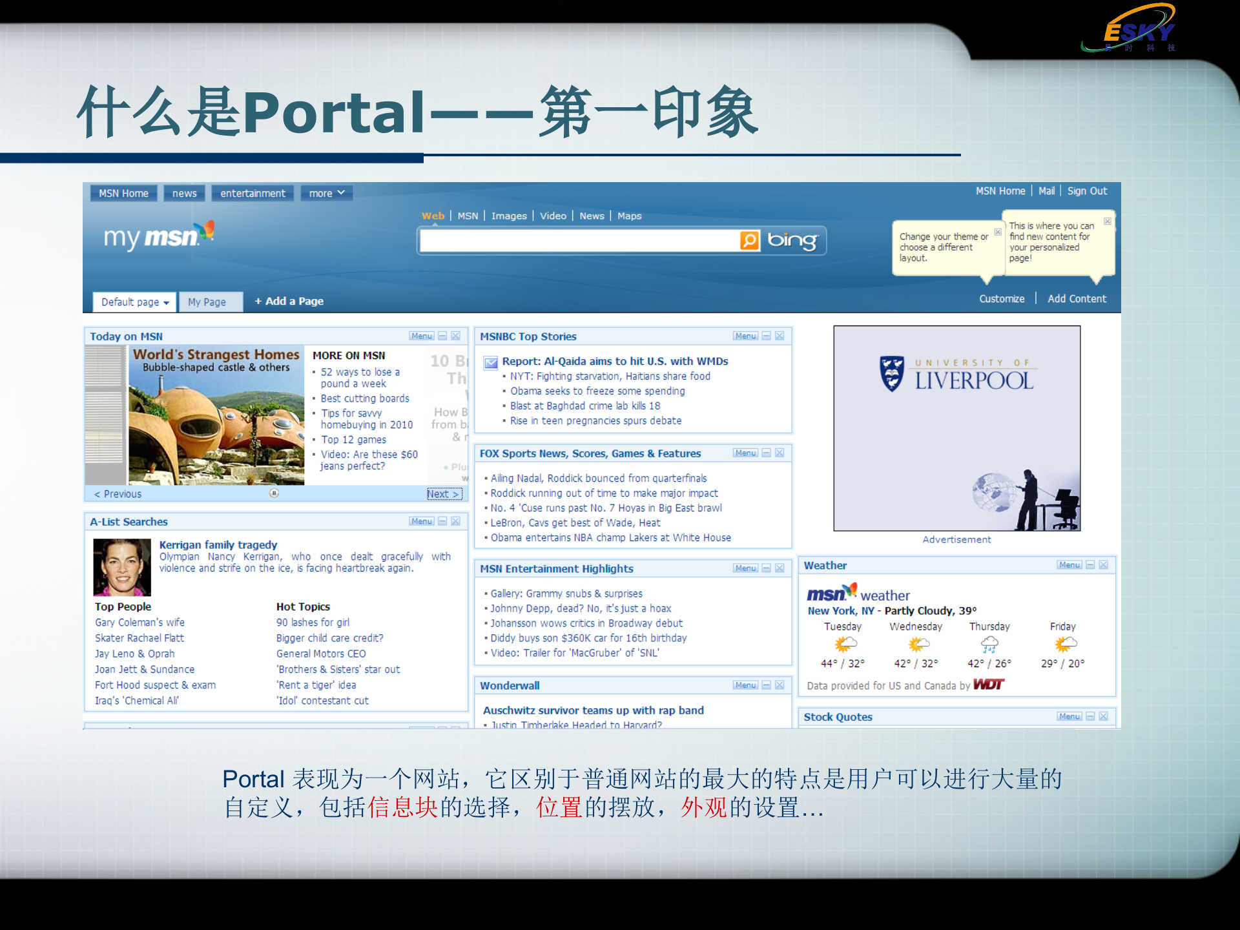This screenshot has width=1240, height=930.
Task: Switch to the Images search tab
Action: tap(509, 216)
